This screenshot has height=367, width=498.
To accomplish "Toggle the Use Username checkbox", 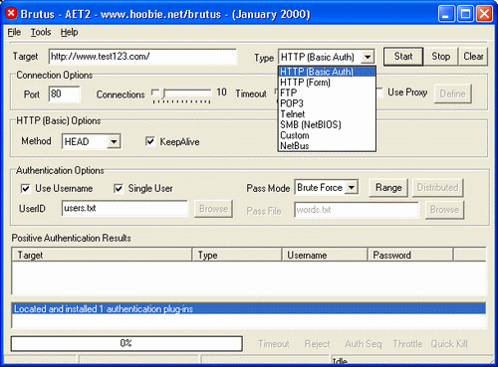I will 25,188.
